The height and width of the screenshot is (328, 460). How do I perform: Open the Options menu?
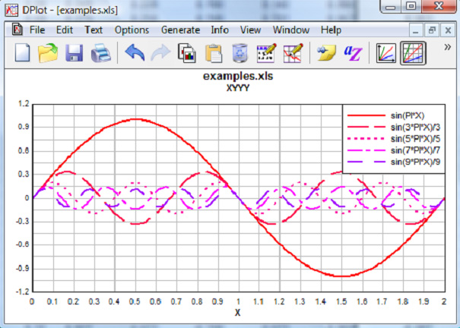pyautogui.click(x=132, y=30)
